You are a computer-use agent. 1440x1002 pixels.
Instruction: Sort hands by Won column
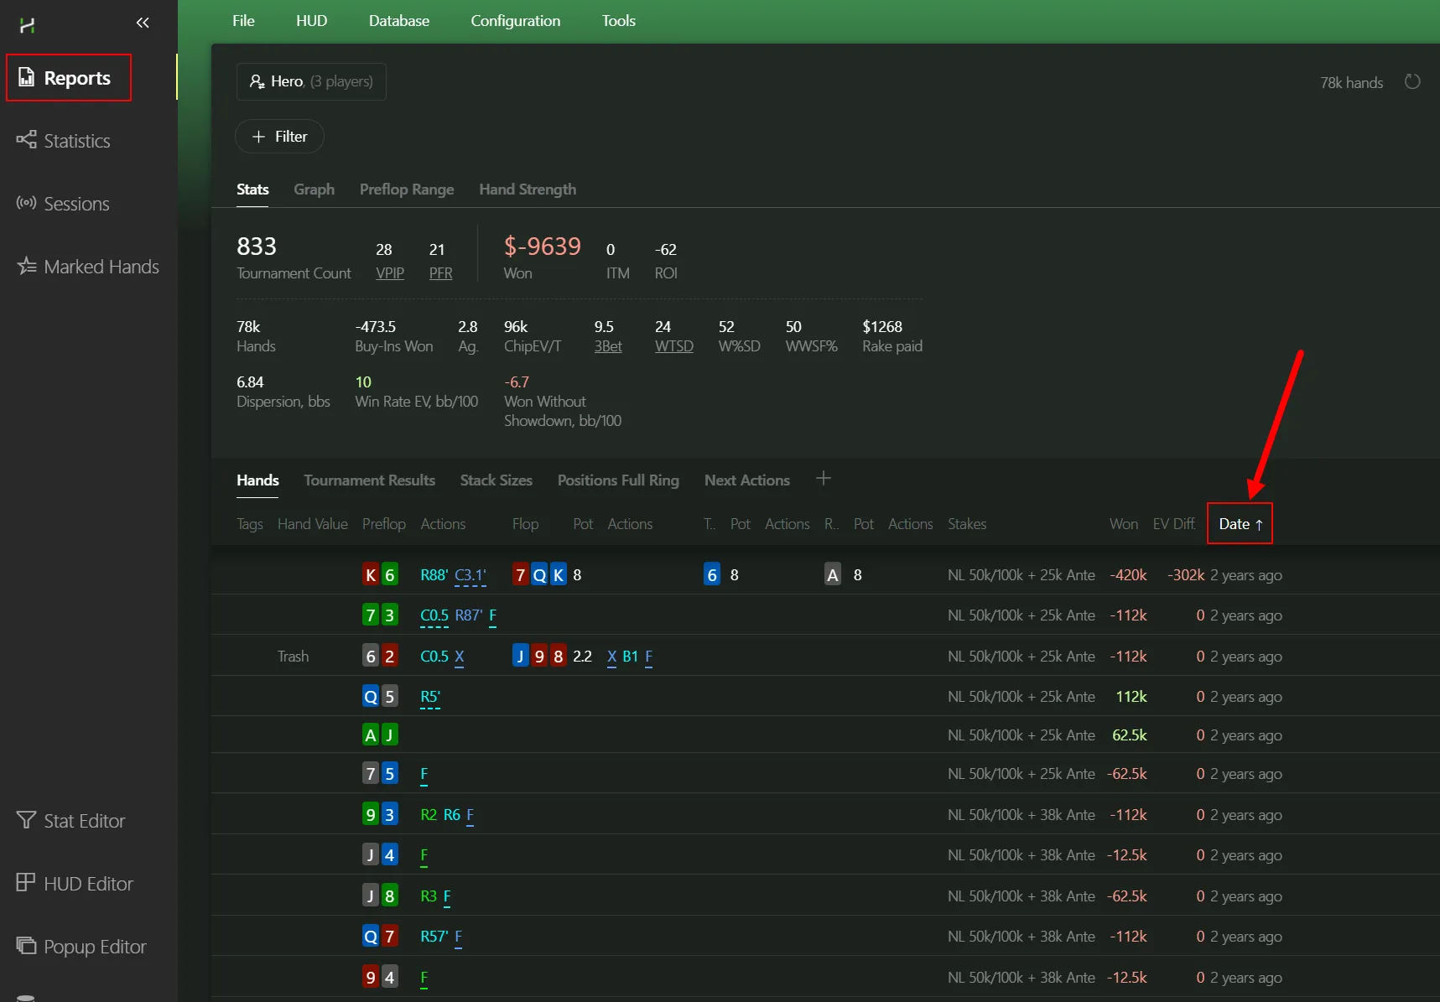[1123, 524]
